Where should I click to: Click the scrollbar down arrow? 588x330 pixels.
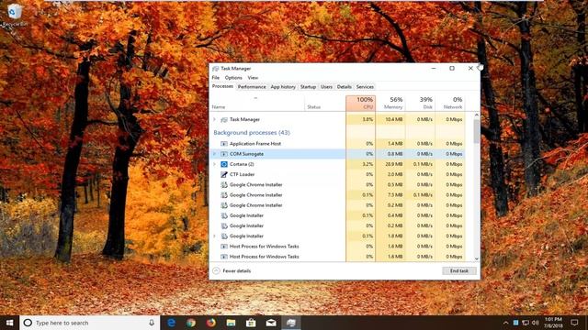pos(476,258)
